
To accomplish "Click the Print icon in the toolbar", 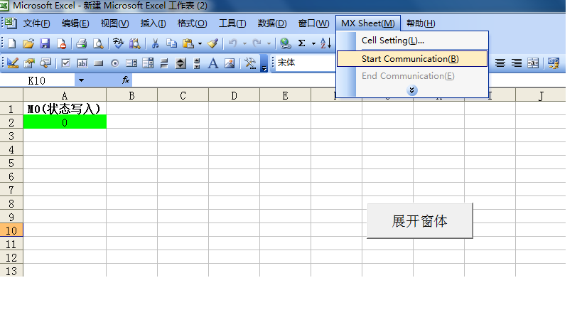I will (x=82, y=43).
